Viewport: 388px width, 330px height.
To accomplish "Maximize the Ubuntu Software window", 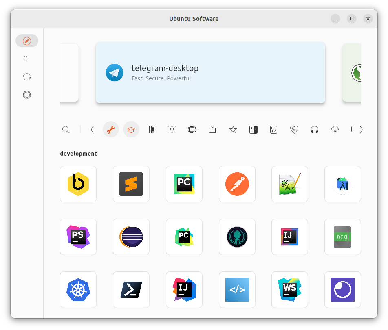I will [x=352, y=19].
